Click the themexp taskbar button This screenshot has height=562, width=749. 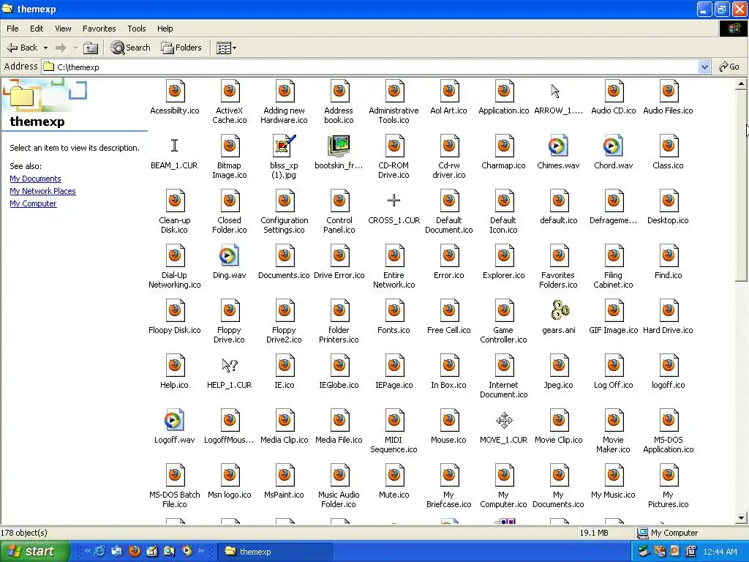275,552
